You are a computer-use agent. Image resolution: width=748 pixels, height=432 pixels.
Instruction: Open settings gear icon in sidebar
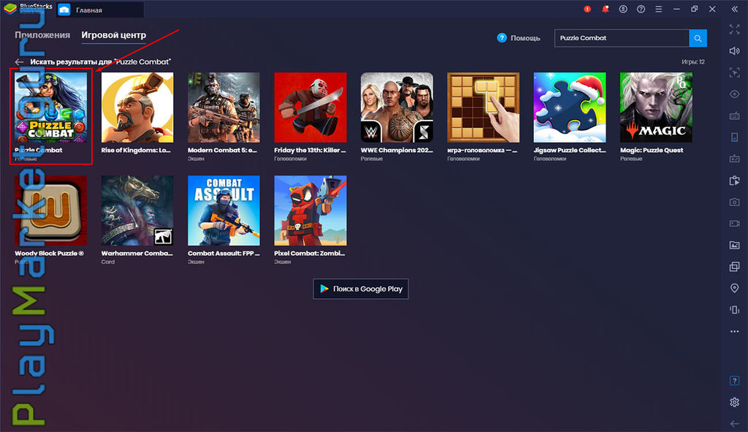point(735,402)
